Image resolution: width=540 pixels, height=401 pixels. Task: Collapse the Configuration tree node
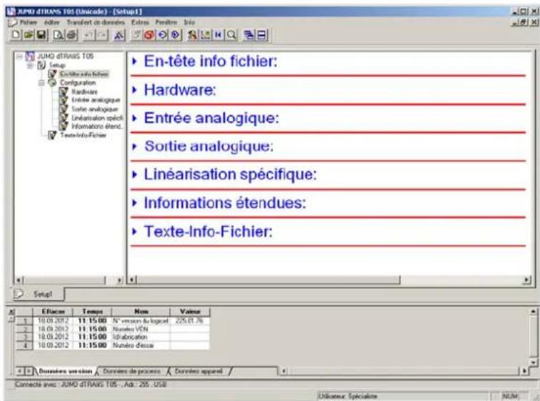tap(41, 83)
